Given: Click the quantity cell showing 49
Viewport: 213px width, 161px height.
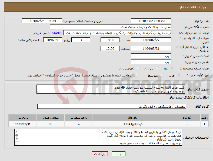Looking at the screenshot, I should pos(51,124).
